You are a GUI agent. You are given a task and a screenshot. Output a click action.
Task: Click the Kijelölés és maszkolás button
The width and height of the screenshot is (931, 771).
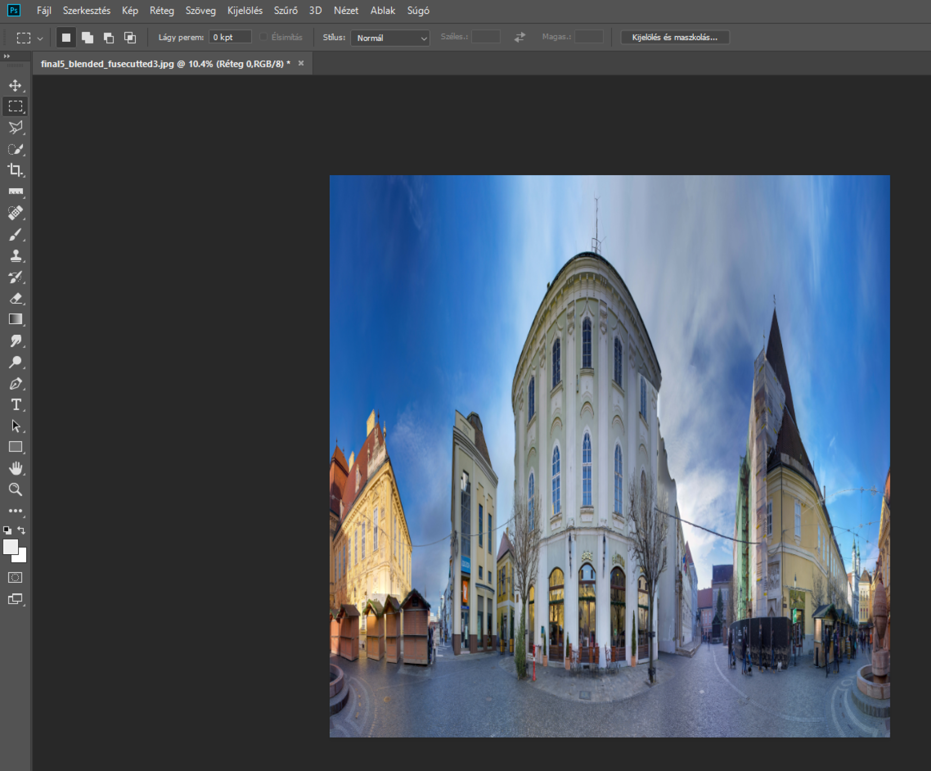click(674, 37)
